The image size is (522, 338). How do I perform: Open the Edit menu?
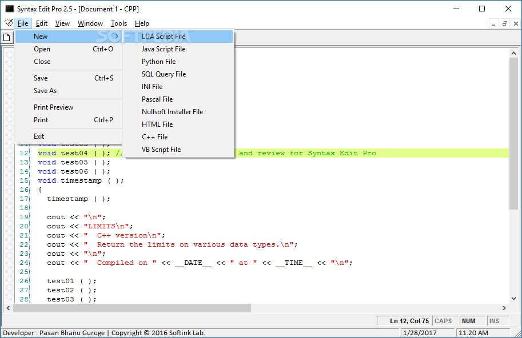pyautogui.click(x=42, y=23)
